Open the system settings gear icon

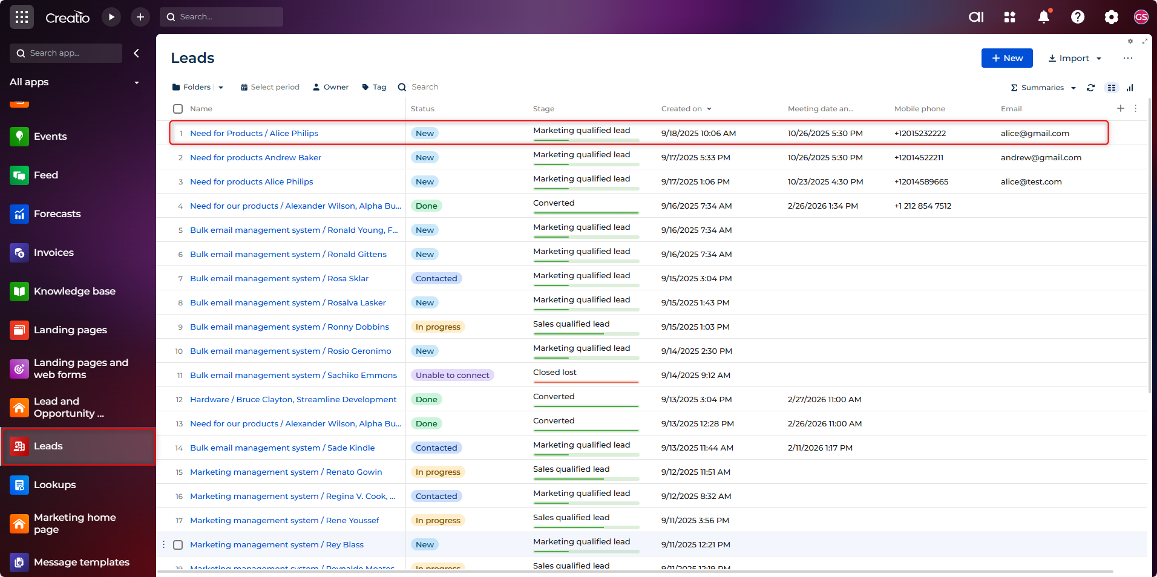(1111, 17)
